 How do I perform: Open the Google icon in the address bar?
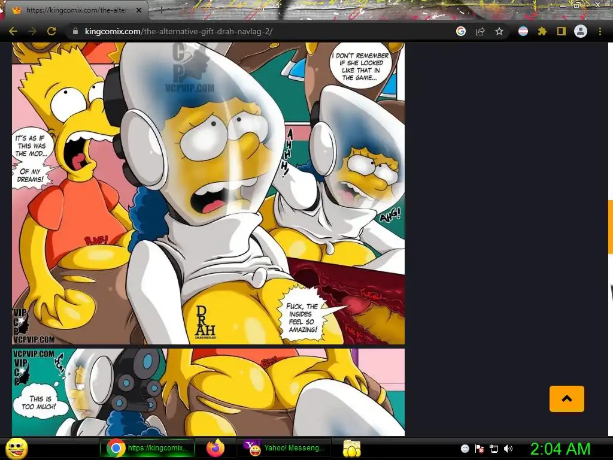[461, 31]
